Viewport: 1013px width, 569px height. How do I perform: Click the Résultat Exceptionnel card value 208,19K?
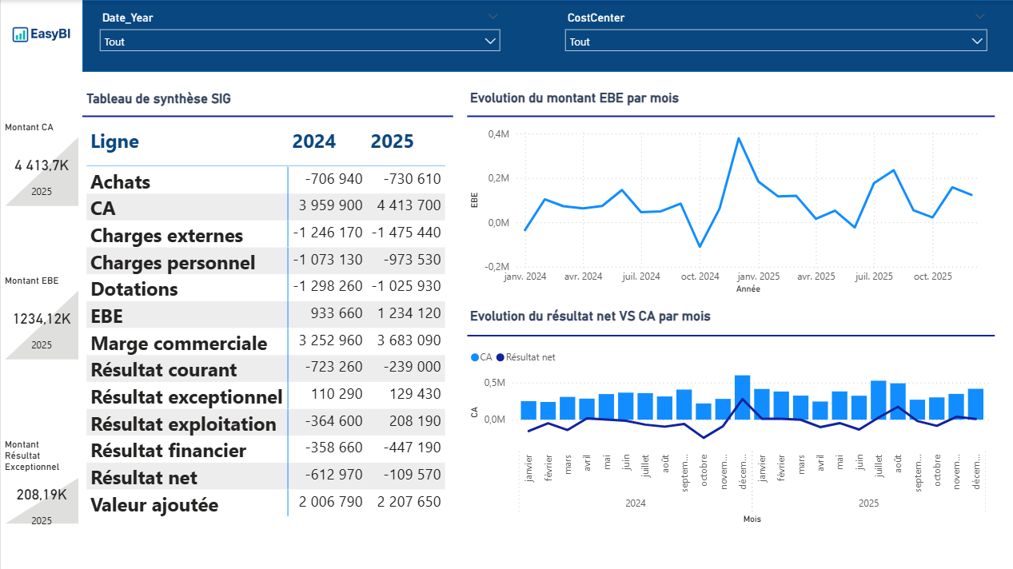coord(42,495)
